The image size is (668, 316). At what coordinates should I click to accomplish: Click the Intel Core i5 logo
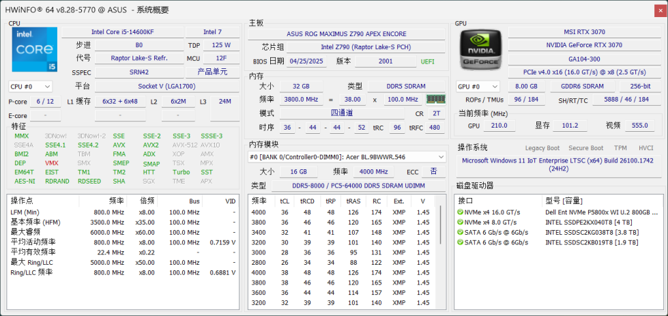tap(35, 49)
